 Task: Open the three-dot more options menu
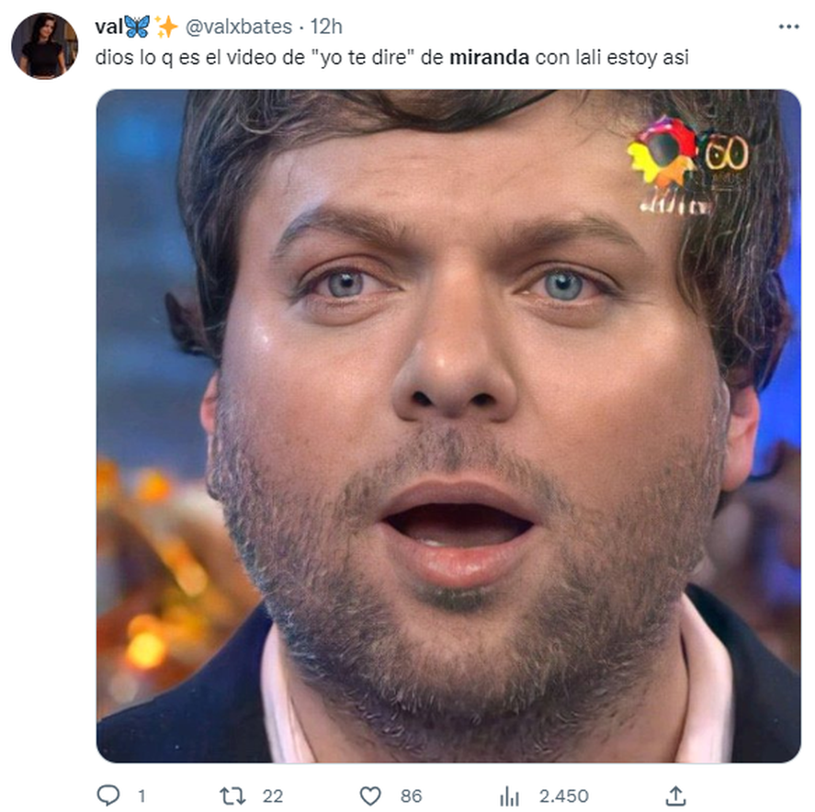pyautogui.click(x=788, y=27)
